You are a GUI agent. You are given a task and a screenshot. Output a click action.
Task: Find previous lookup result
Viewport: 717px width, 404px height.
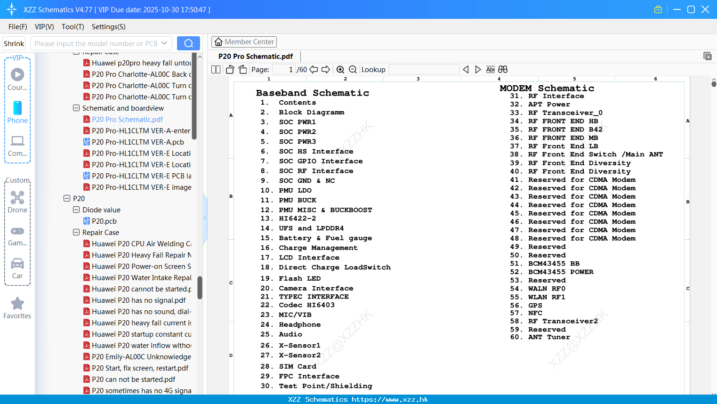click(x=466, y=70)
